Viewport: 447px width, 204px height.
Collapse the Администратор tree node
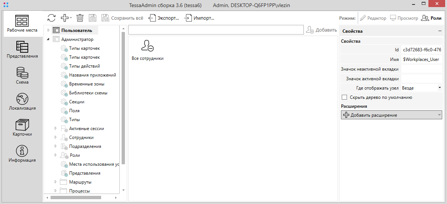(x=48, y=39)
